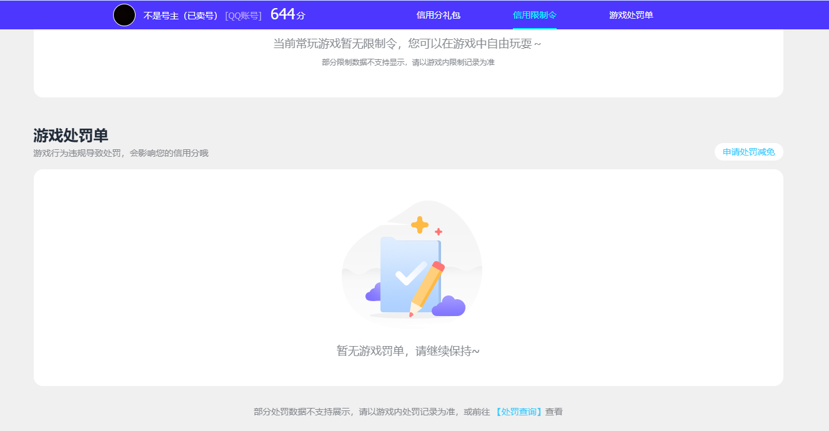Go to the 游戏处罚单 tab
This screenshot has width=829, height=431.
[631, 15]
